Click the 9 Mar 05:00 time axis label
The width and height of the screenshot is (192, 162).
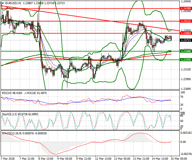(x=65, y=159)
